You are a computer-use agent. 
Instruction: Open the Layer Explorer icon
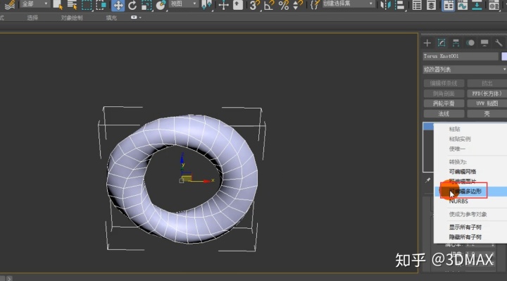[x=431, y=5]
